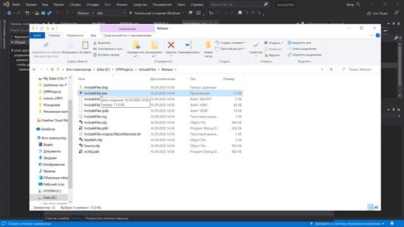Image resolution: width=404 pixels, height=227 pixels.
Task: Click the Refresh button beside address bar
Action: tap(331, 69)
